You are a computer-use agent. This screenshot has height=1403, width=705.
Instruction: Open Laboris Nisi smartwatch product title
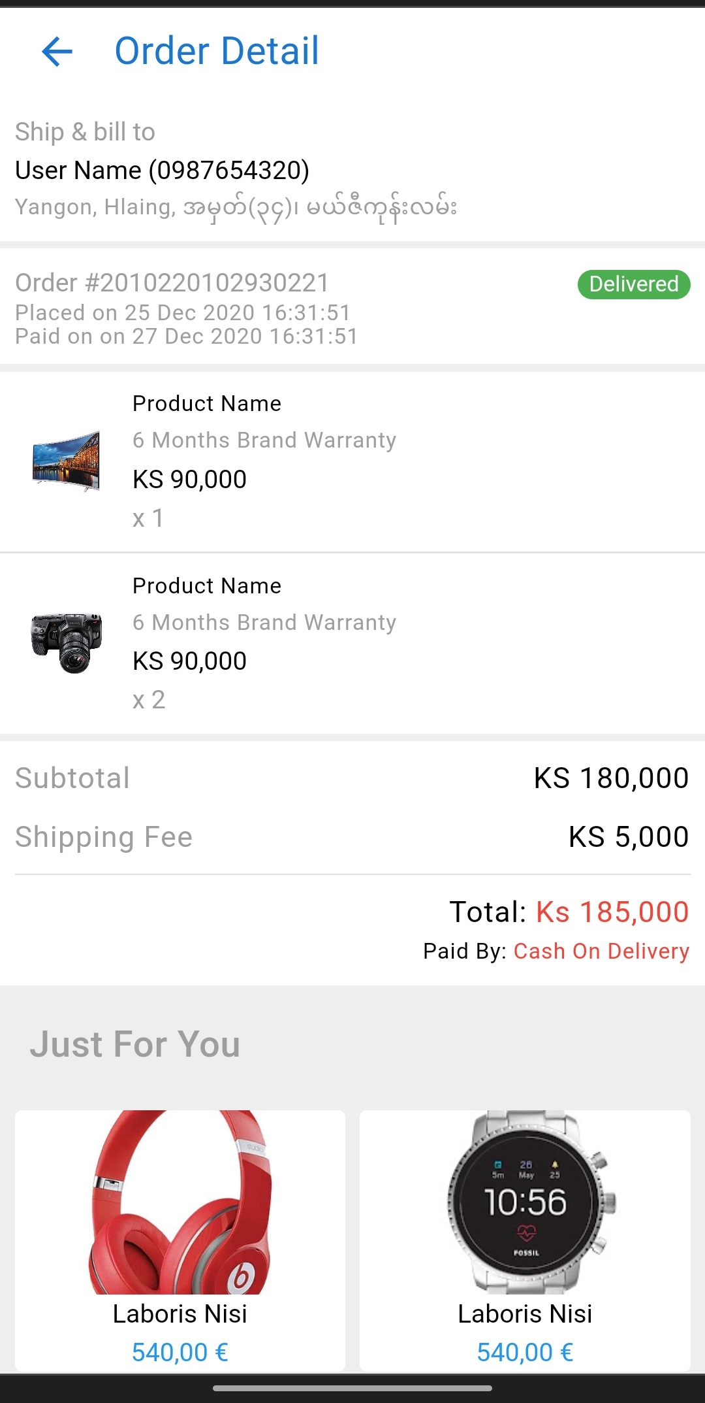pos(525,1314)
